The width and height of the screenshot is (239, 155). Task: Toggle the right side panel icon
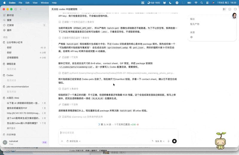tap(235, 9)
